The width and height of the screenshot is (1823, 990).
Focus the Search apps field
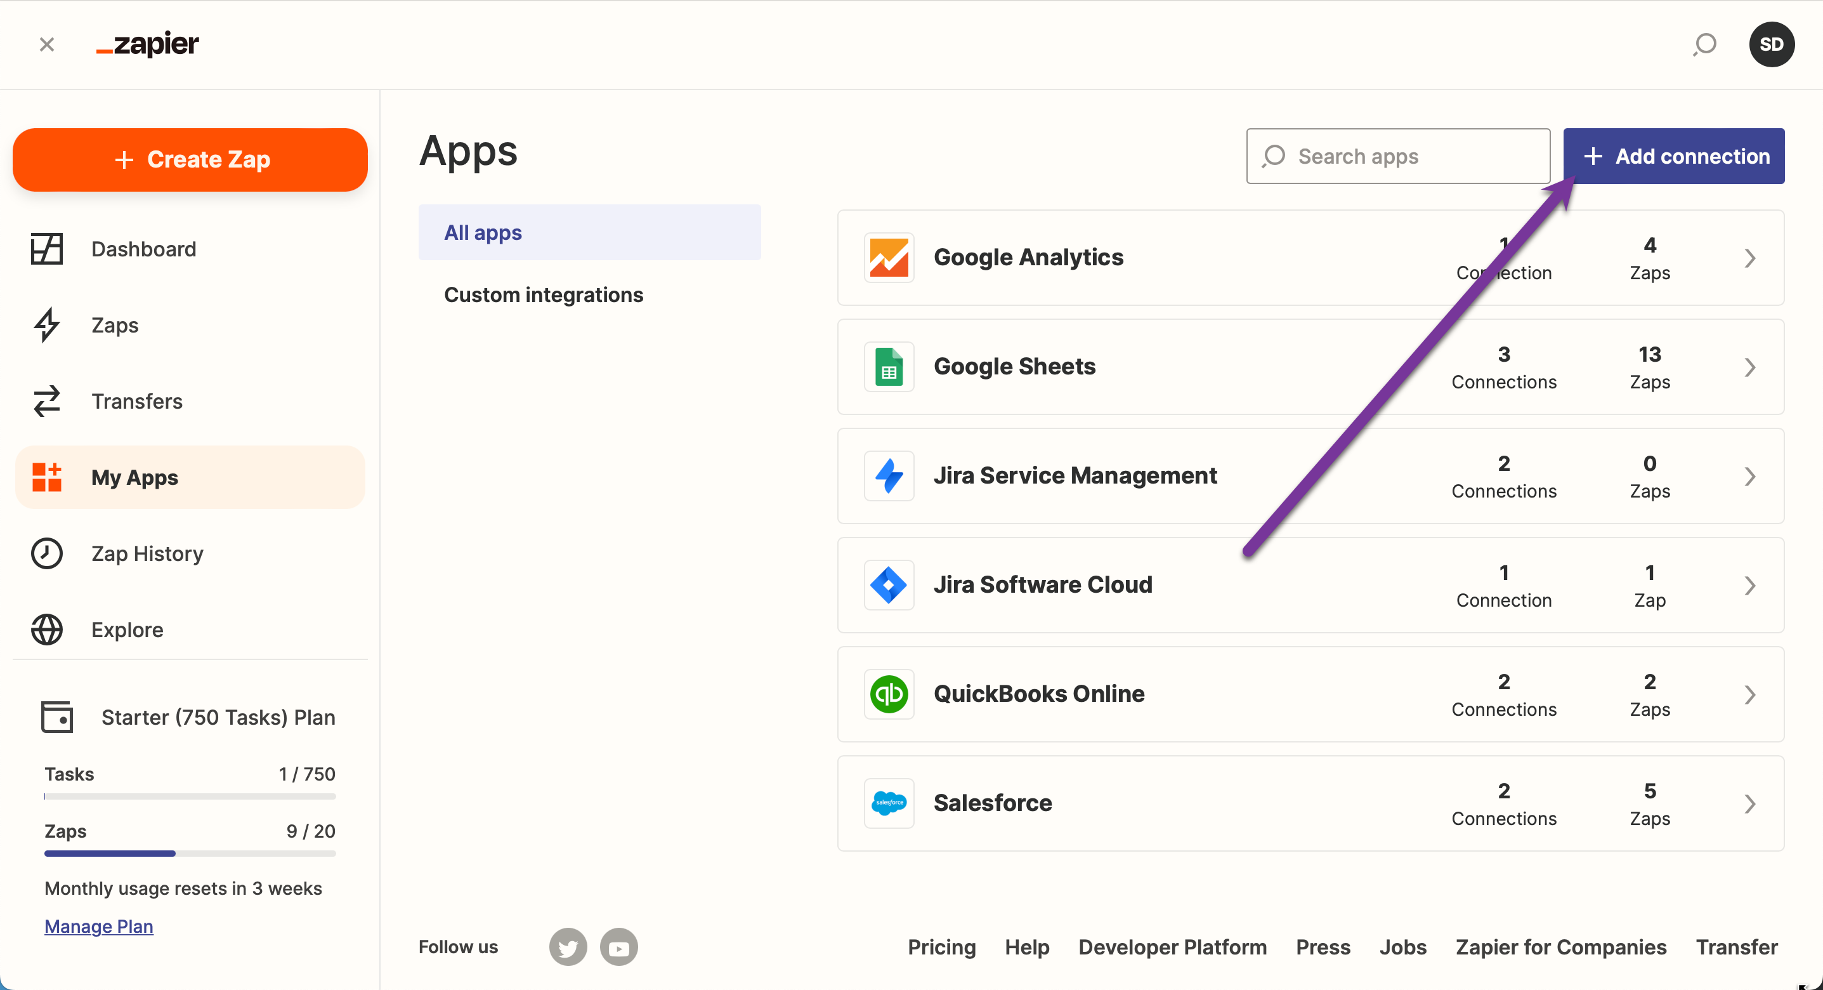pyautogui.click(x=1397, y=155)
